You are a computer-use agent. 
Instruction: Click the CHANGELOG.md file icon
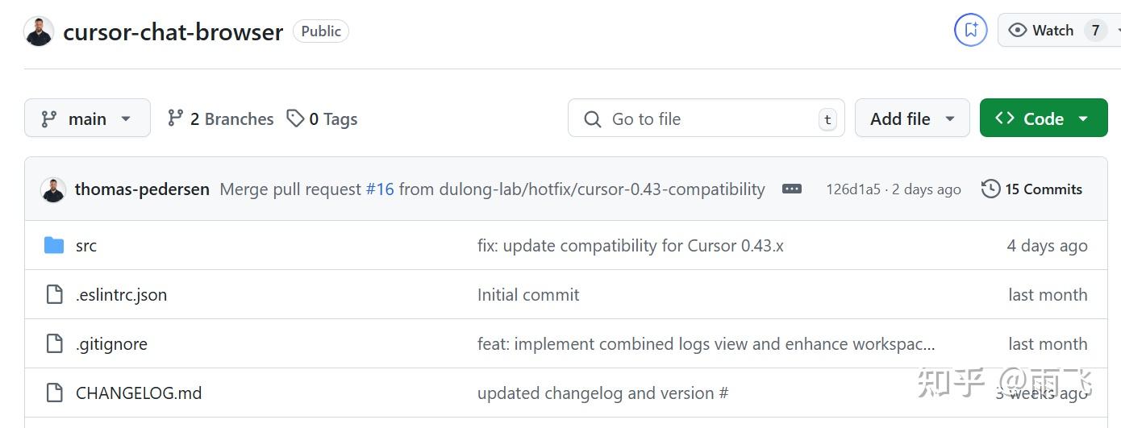coord(54,393)
